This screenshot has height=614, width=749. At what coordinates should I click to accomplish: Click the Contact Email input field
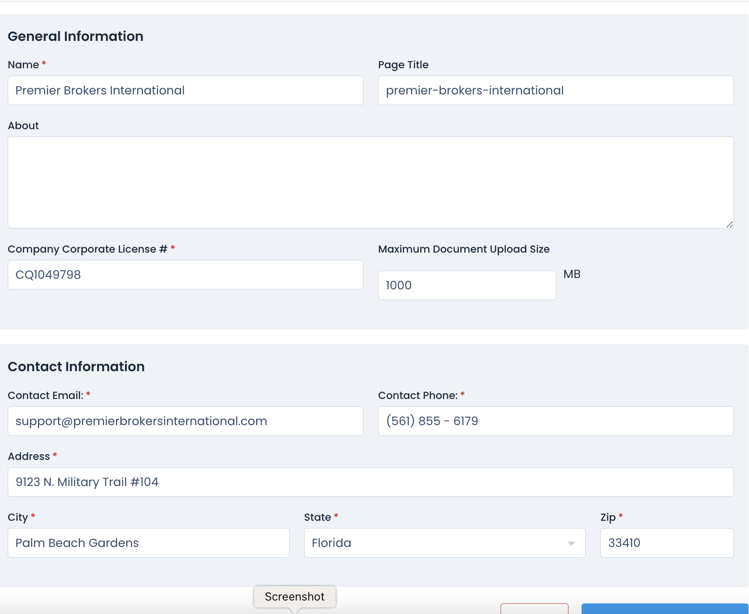click(185, 421)
